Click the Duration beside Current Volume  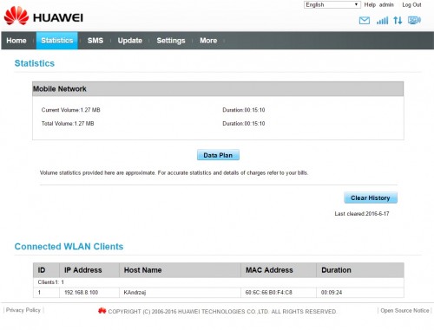pyautogui.click(x=244, y=110)
